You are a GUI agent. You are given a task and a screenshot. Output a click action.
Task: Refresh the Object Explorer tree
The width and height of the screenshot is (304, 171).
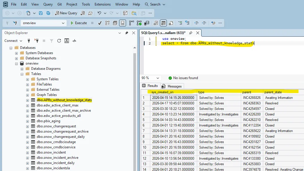click(x=59, y=41)
